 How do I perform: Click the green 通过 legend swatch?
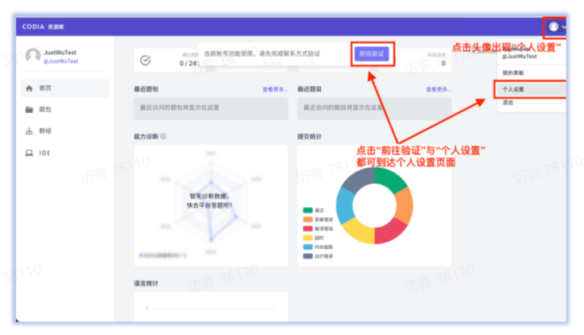[308, 210]
